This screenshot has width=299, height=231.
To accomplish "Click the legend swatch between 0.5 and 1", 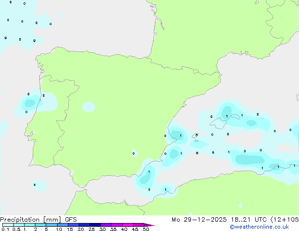I will [19, 225].
